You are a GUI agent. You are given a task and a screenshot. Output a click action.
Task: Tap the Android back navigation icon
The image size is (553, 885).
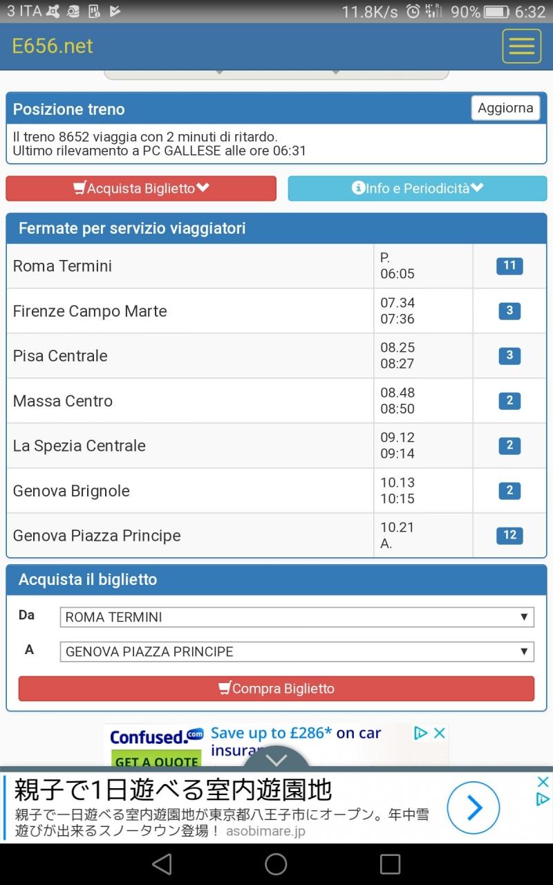(x=162, y=864)
